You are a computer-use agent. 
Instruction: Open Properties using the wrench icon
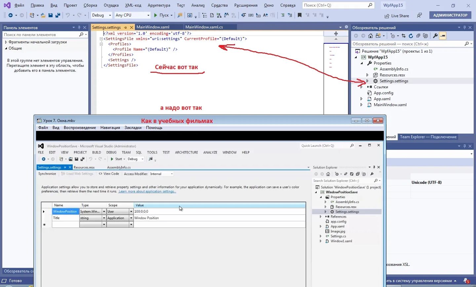[x=435, y=36]
